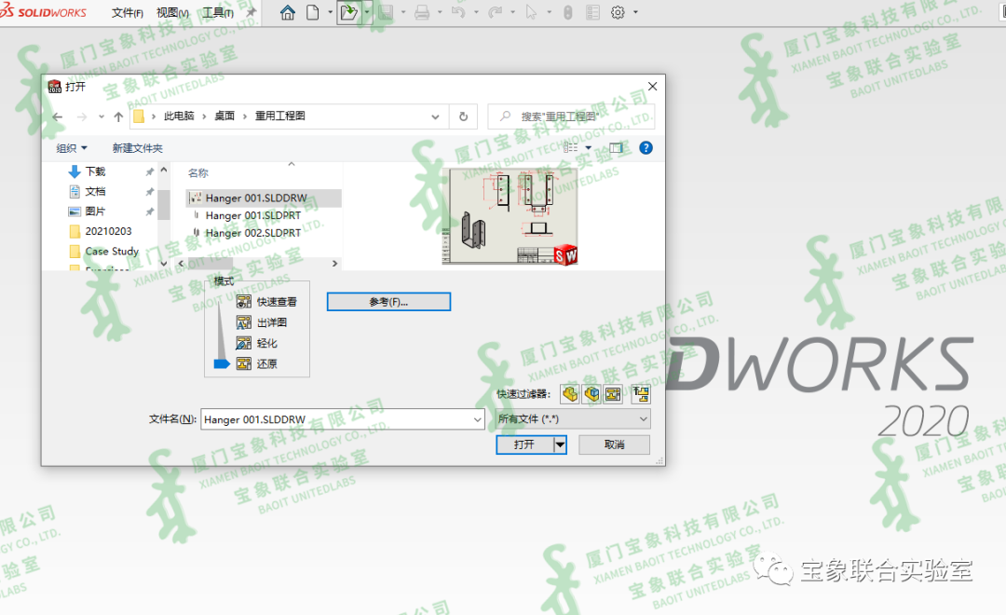Click the drawing preview thumbnail
Image resolution: width=1006 pixels, height=615 pixels.
pyautogui.click(x=510, y=217)
